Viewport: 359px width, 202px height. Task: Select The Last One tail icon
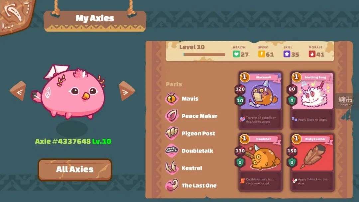(172, 185)
